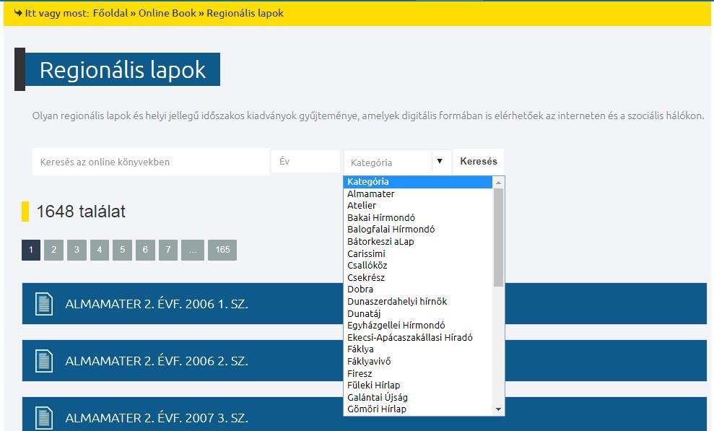Pick Gömöri Hírlap from the list
Image resolution: width=714 pixels, height=431 pixels.
tap(418, 409)
